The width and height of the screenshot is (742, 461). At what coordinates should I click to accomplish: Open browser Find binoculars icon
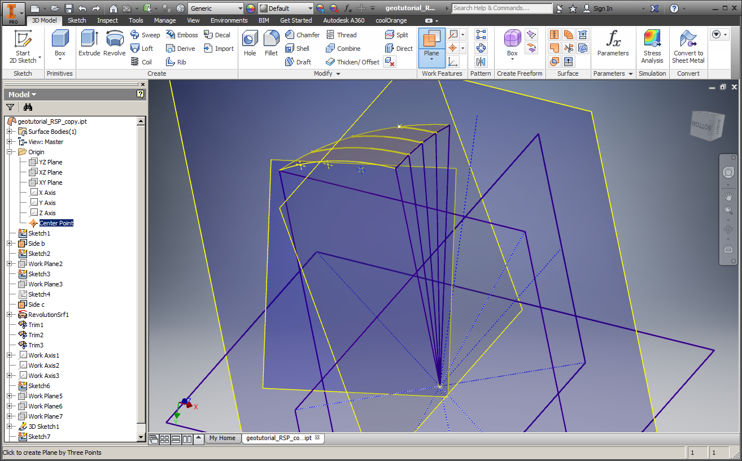28,107
